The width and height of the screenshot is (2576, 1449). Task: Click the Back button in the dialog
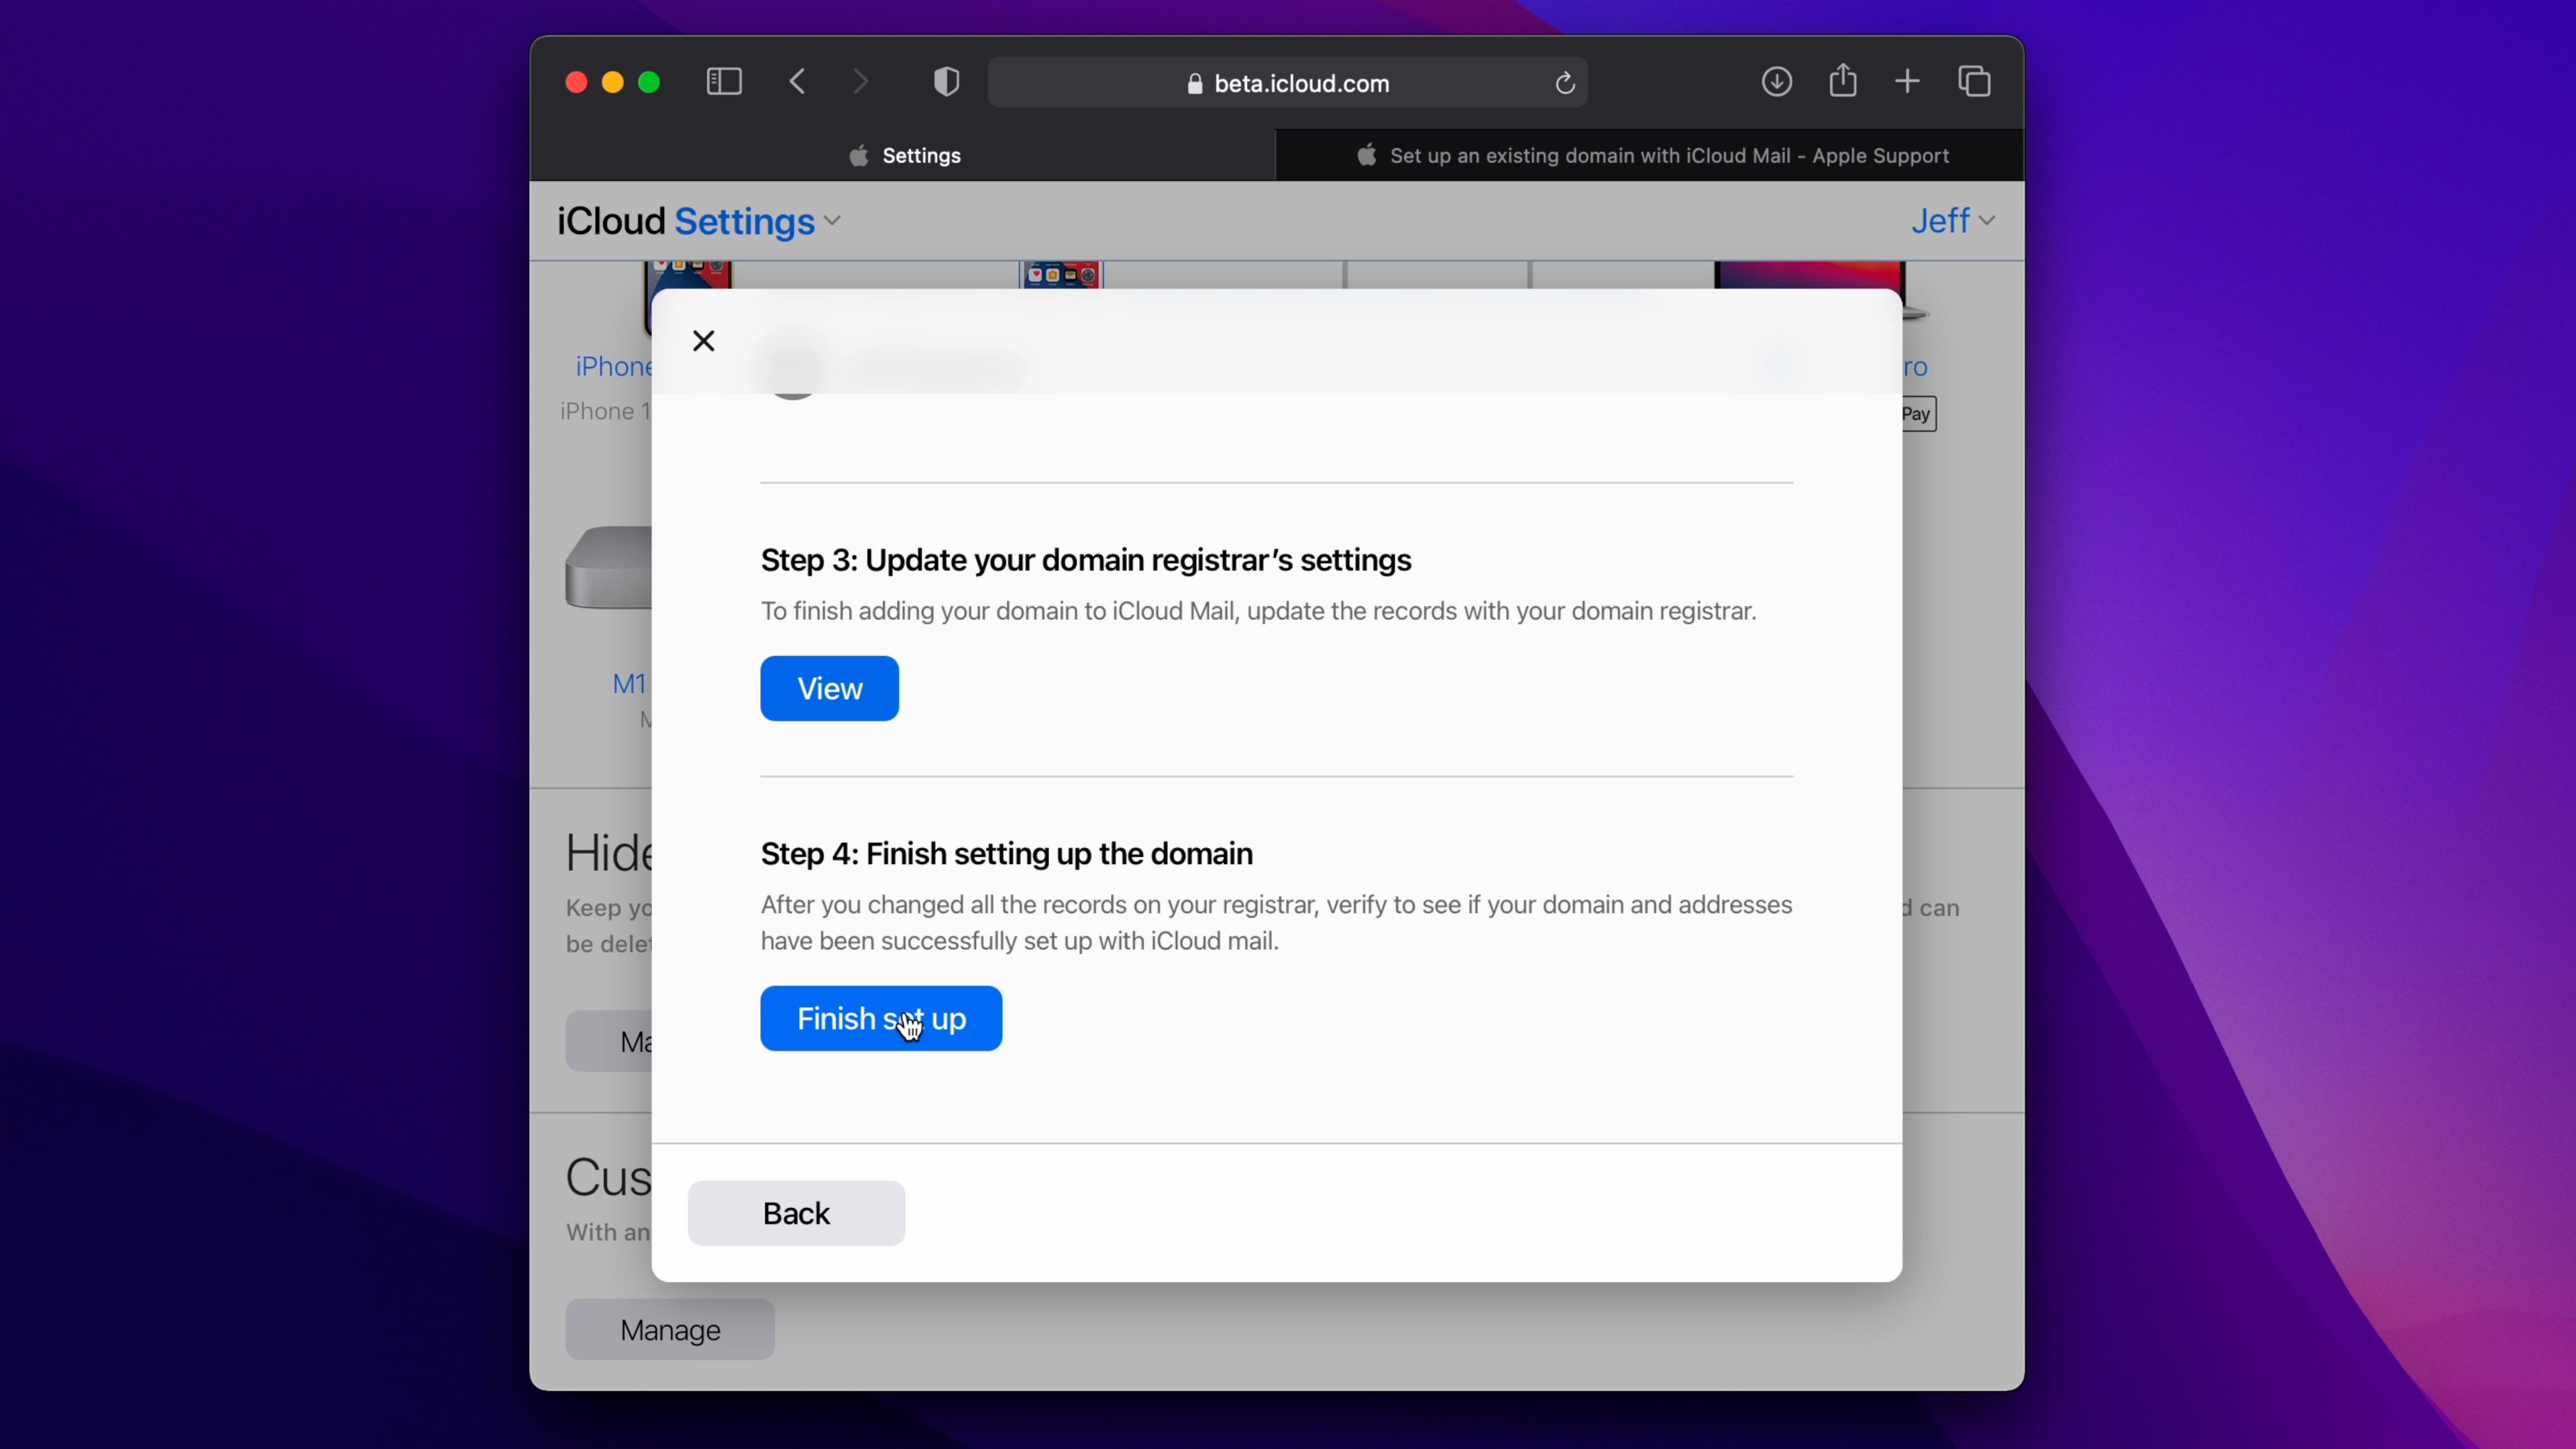coord(796,1213)
